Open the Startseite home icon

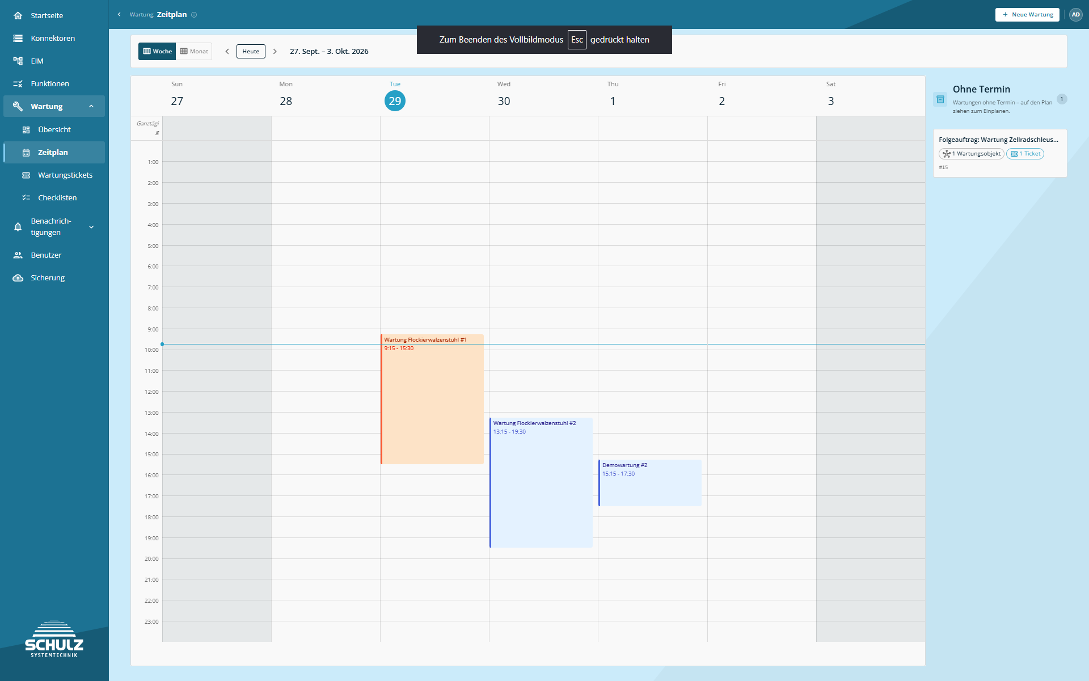(x=18, y=15)
